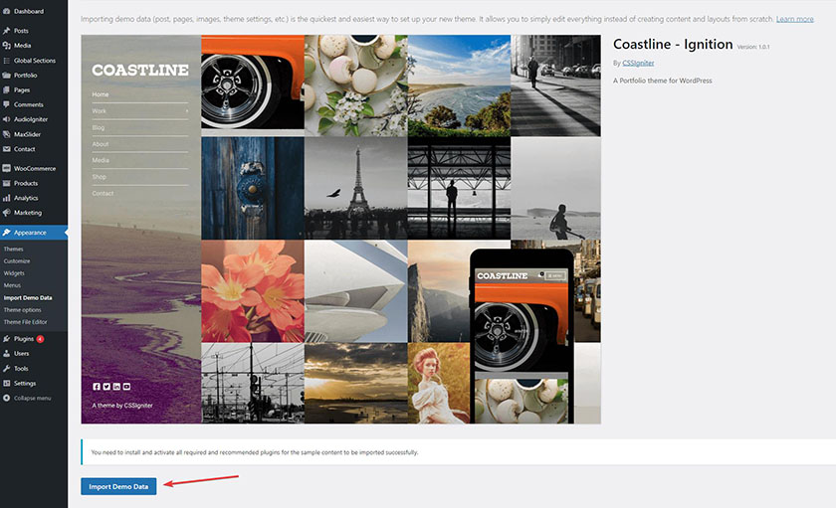The height and width of the screenshot is (508, 836).
Task: Select Import Demo Data submenu item
Action: (x=28, y=297)
